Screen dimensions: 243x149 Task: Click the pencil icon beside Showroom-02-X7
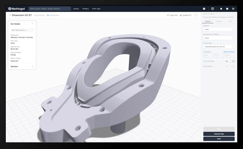coord(10,15)
